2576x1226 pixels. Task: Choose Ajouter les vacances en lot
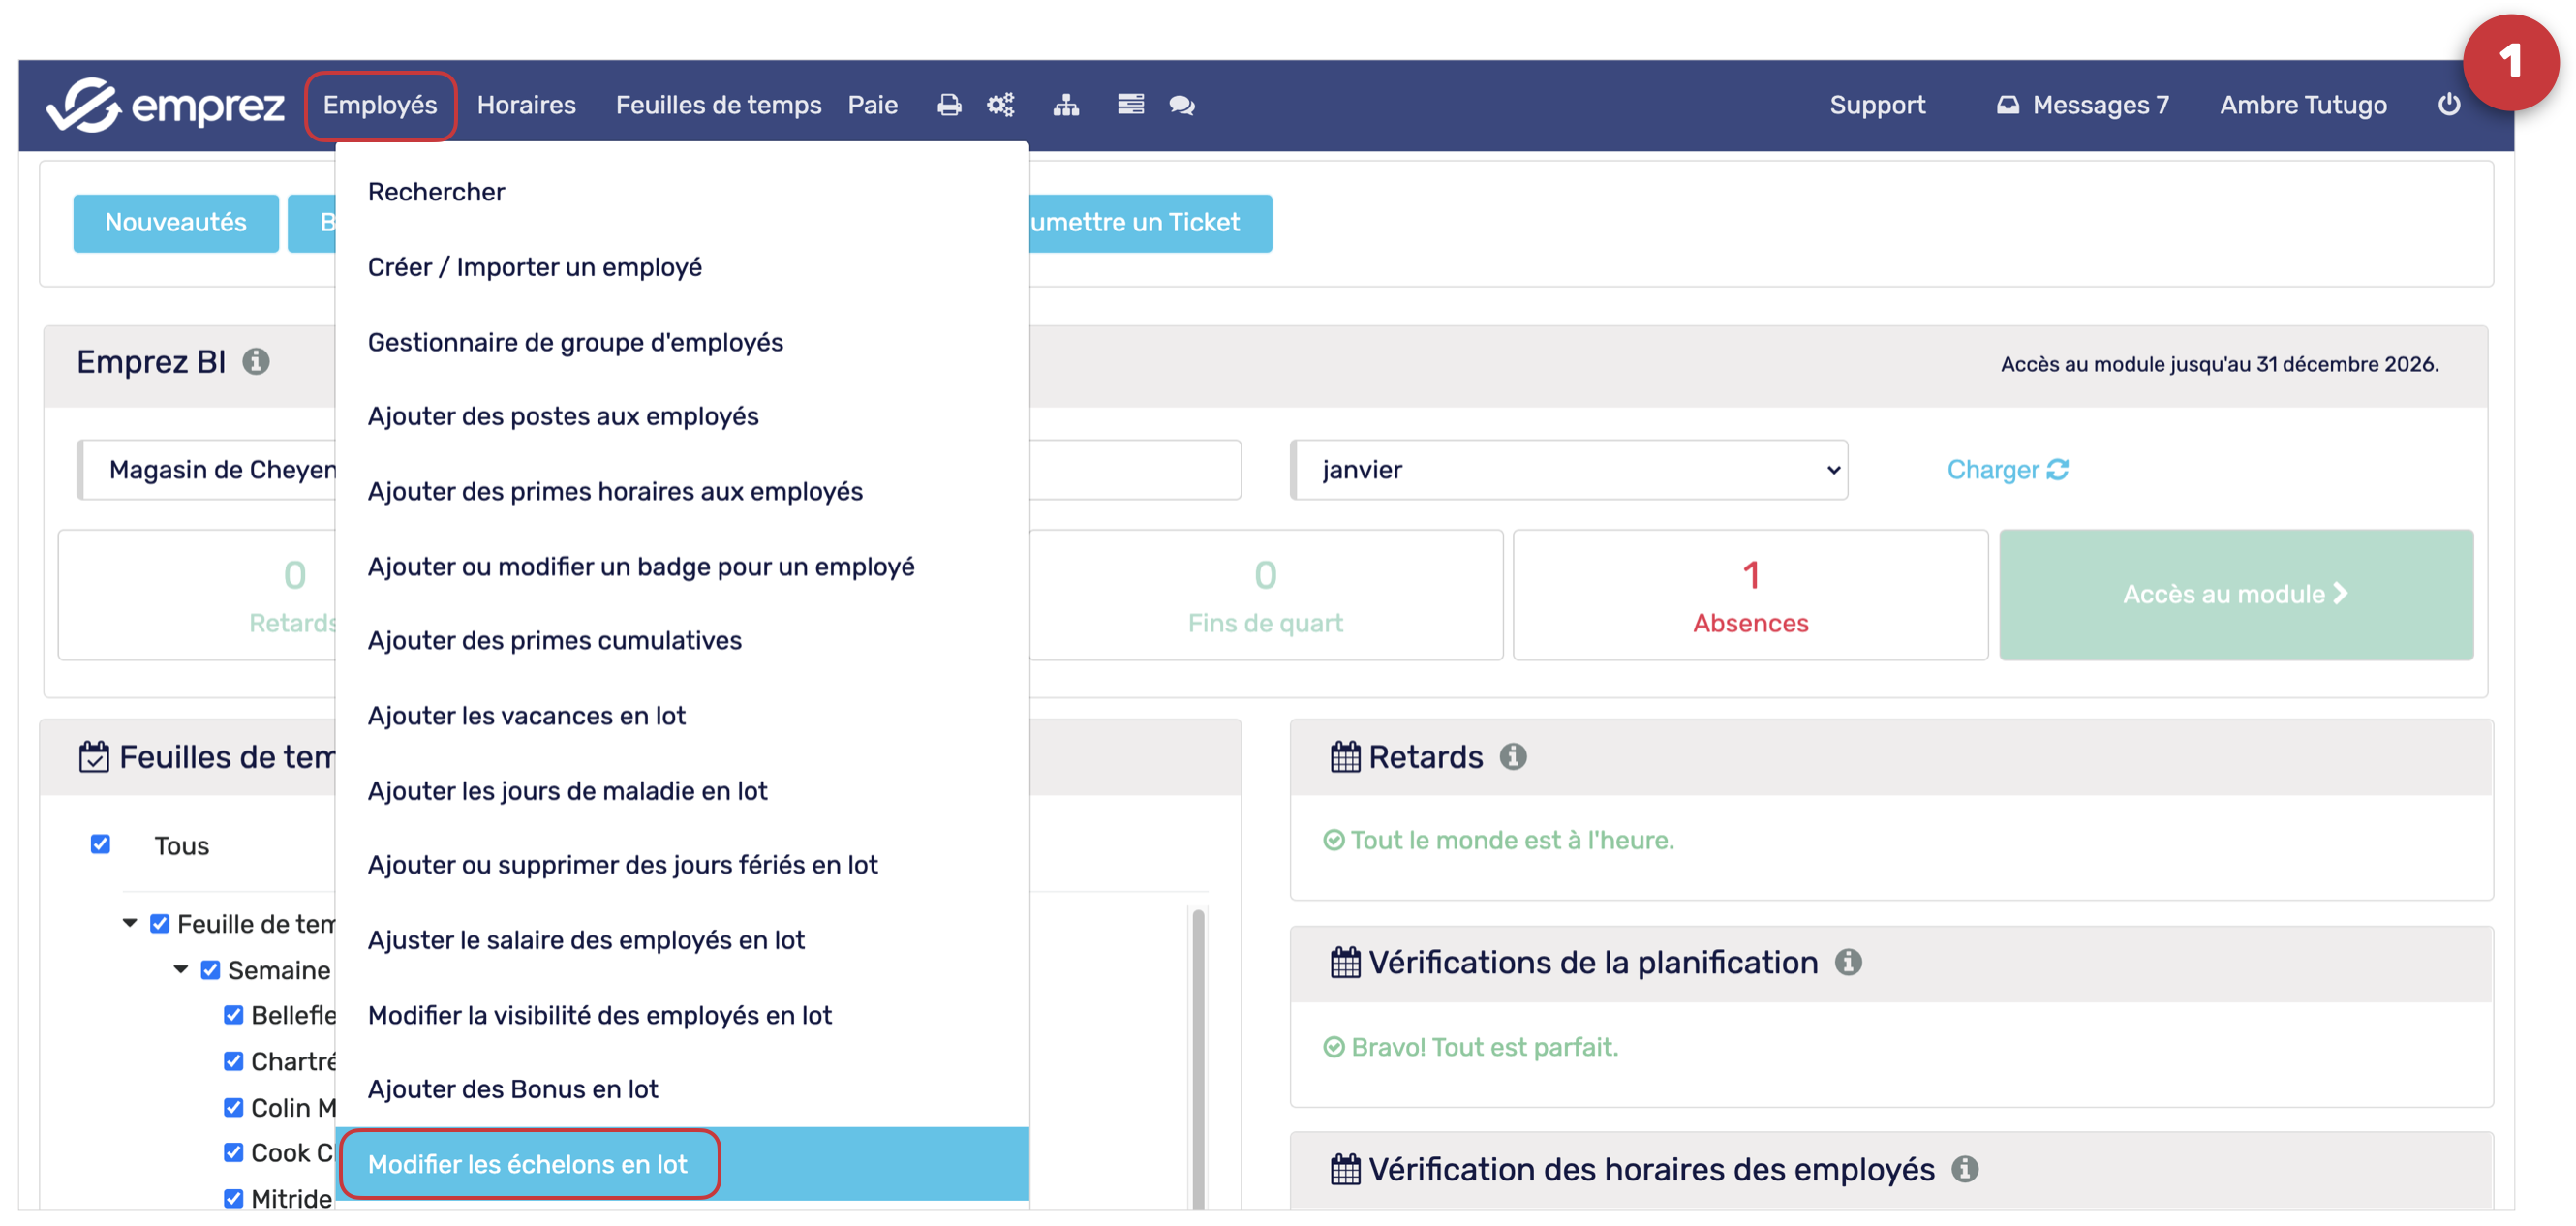click(x=526, y=716)
